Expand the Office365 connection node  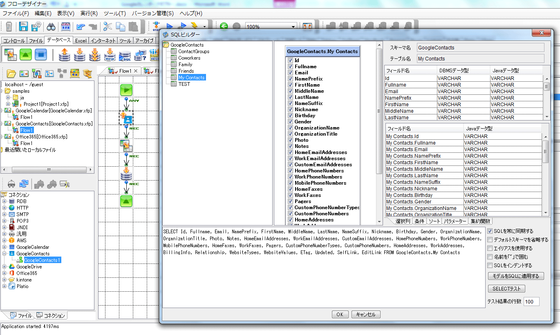pos(4,273)
